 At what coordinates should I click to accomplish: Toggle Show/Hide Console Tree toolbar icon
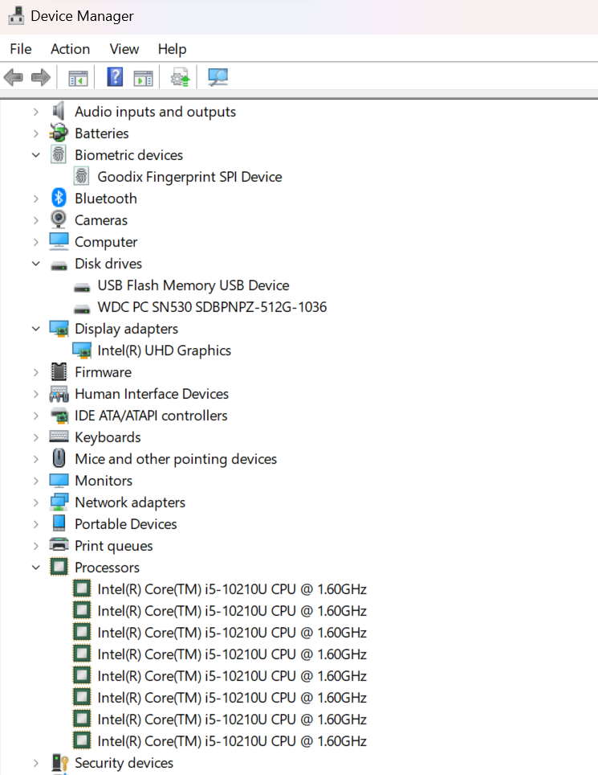tap(78, 78)
